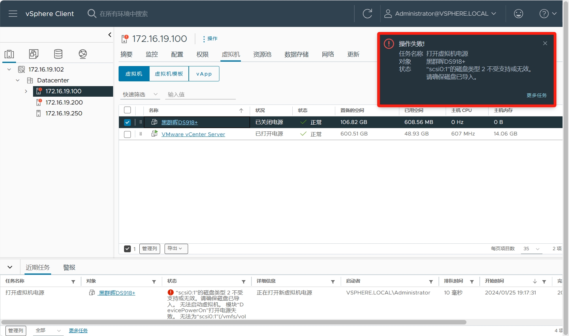The height and width of the screenshot is (336, 569).
Task: Click the horizontal scrollbar in recent tasks
Action: pos(234,322)
